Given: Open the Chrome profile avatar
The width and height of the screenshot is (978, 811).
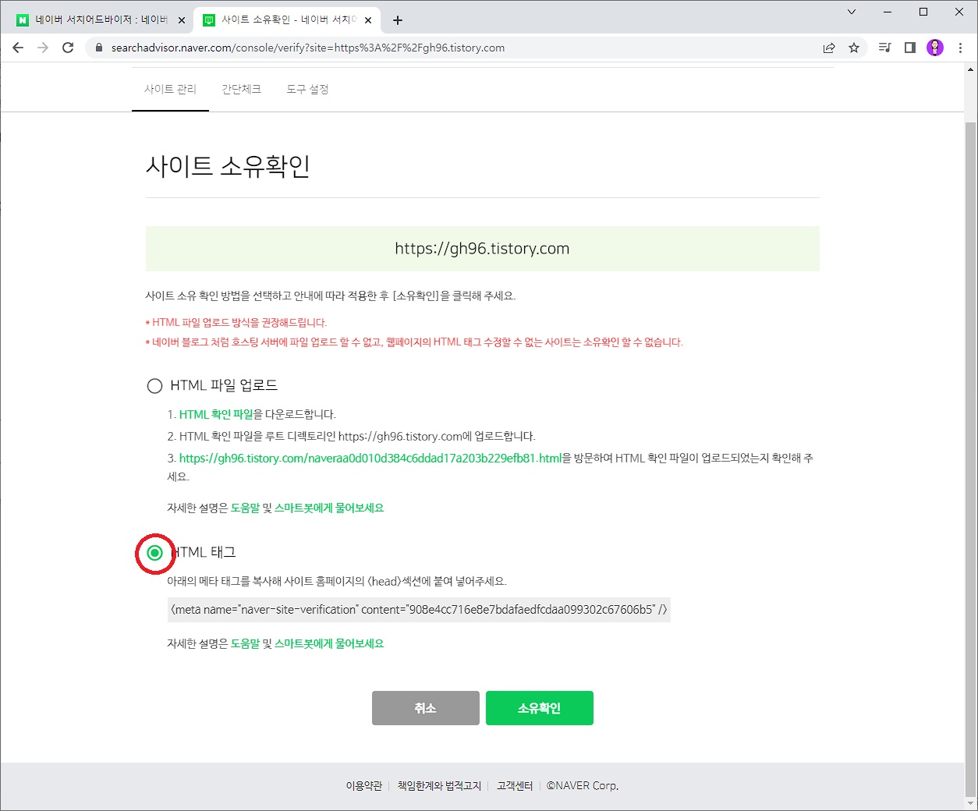Looking at the screenshot, I should (x=935, y=48).
